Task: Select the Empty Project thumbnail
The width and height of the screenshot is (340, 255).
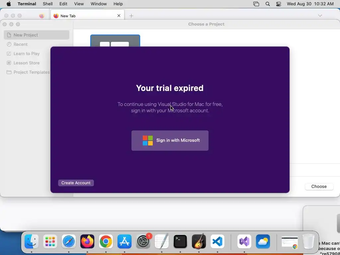Action: [115, 41]
